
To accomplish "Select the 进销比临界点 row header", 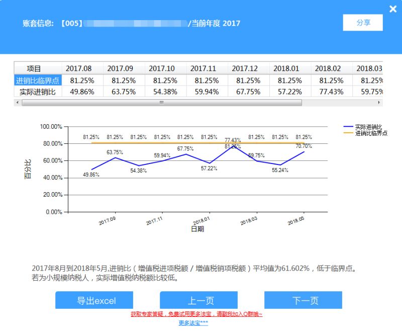I will tap(38, 80).
